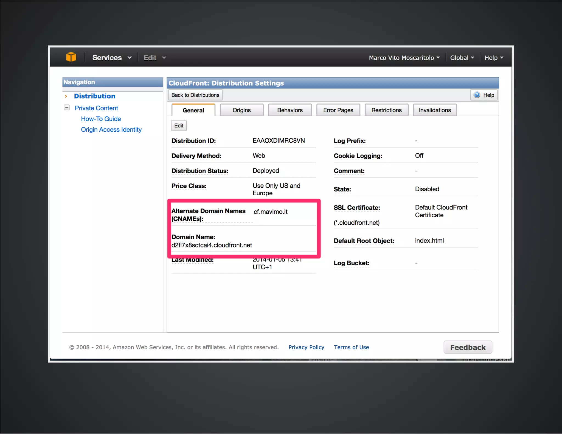Image resolution: width=562 pixels, height=434 pixels.
Task: Click the Back to Distributions button
Action: click(x=195, y=95)
